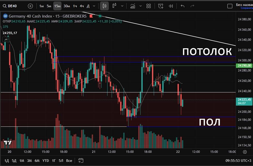253x166 pixels.
Task: Expand the timeframe interval dropdown
Action: pyautogui.click(x=94, y=6)
